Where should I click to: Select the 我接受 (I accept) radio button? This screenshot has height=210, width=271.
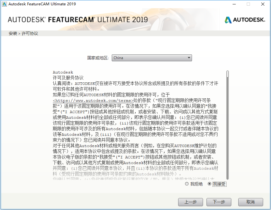click(209, 184)
